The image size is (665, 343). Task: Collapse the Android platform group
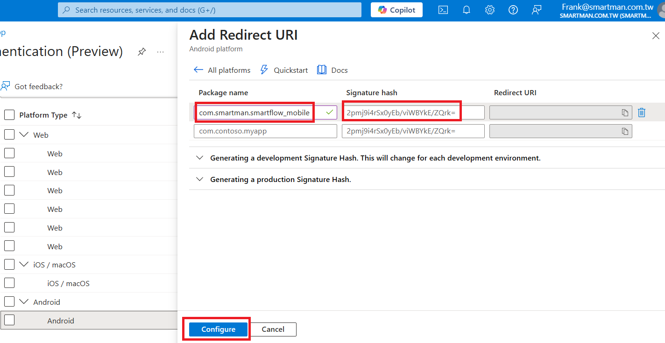(24, 302)
